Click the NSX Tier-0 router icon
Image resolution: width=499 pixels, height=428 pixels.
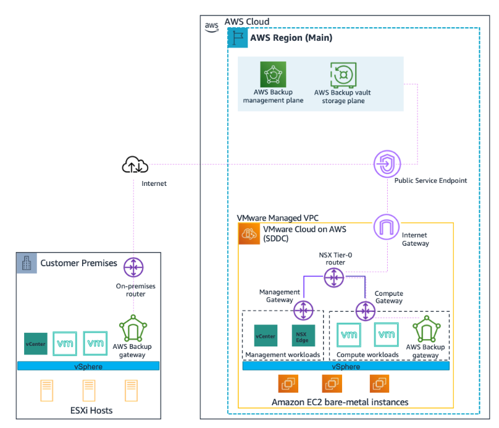point(333,277)
